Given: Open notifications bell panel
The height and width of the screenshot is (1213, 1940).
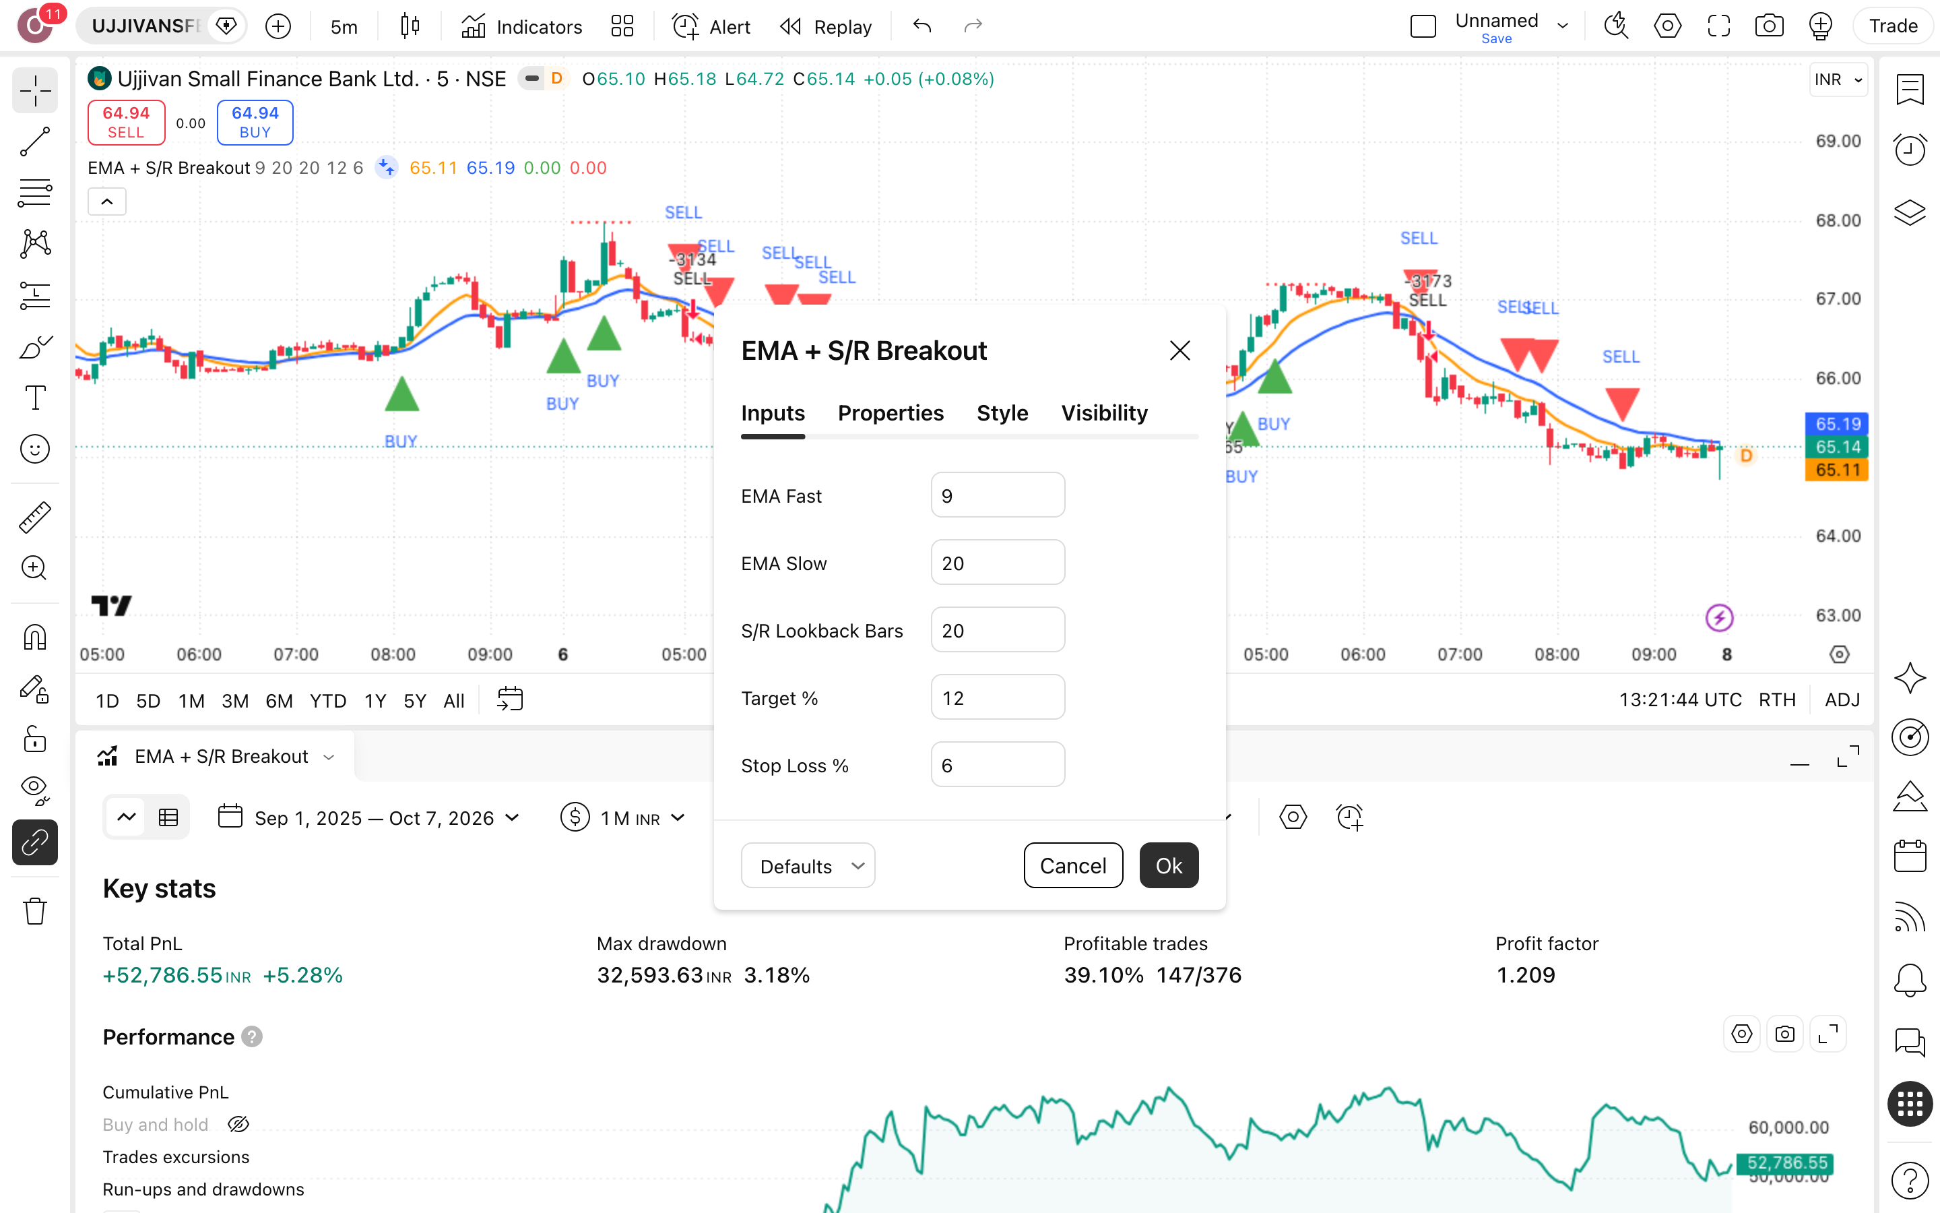Looking at the screenshot, I should pos(1910,980).
